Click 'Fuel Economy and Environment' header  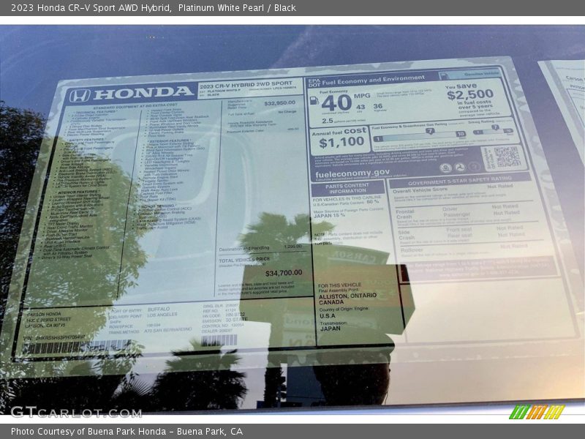[x=373, y=80]
